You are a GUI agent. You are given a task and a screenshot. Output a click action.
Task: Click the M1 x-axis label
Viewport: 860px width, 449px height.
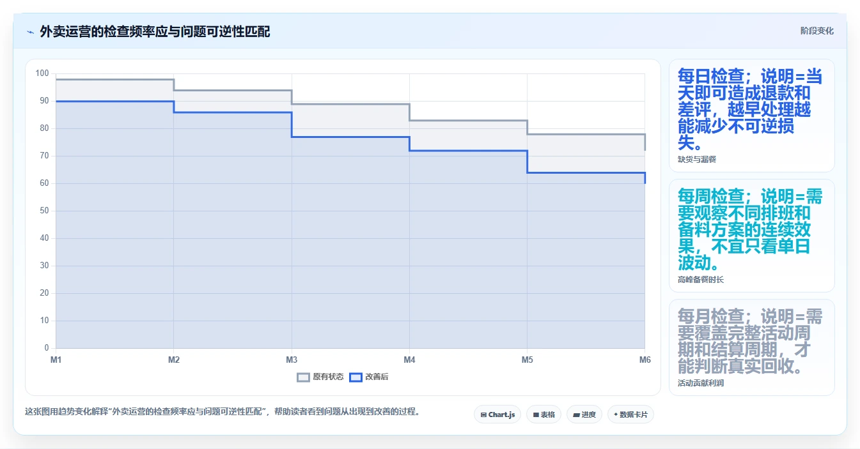click(56, 360)
